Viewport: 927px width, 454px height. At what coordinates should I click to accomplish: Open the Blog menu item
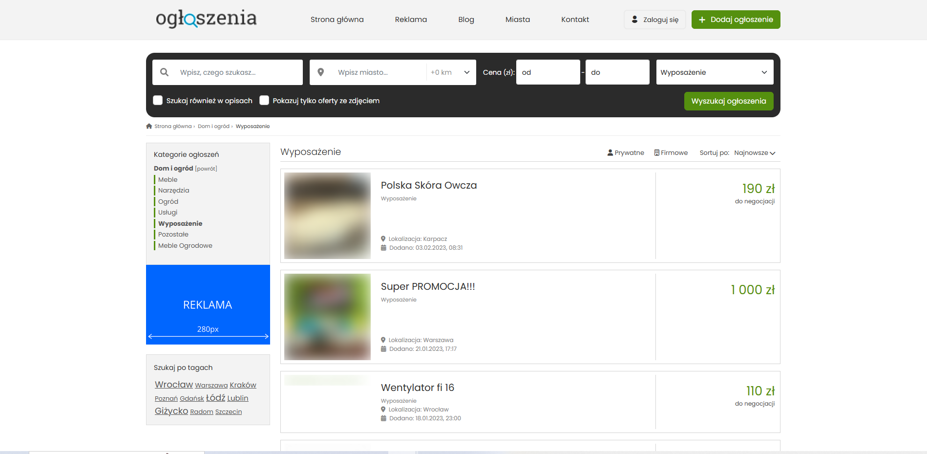pyautogui.click(x=466, y=20)
